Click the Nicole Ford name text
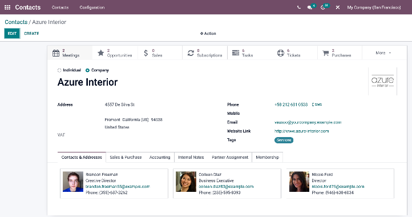The image size is (412, 217). pos(322,174)
